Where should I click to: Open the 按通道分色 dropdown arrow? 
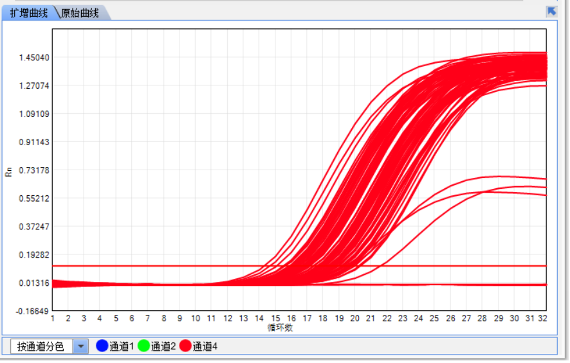81,347
